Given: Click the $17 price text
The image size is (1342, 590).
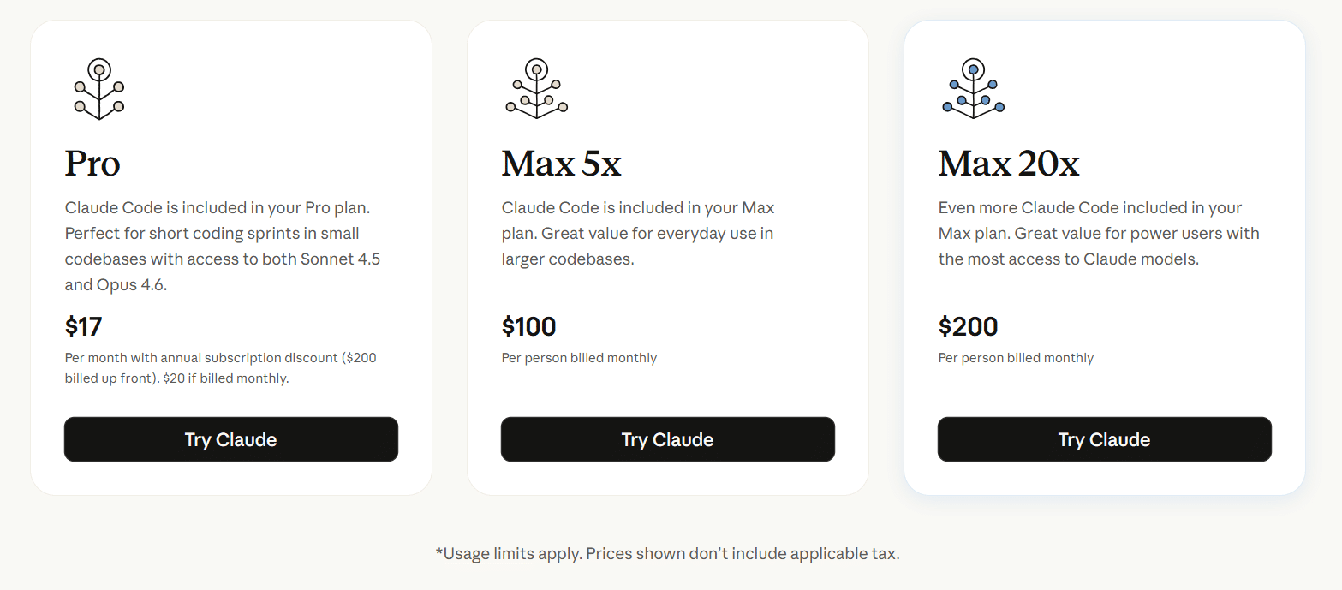Looking at the screenshot, I should click(84, 326).
